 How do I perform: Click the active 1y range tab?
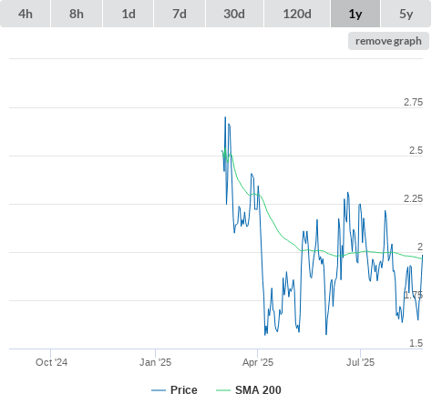[355, 14]
